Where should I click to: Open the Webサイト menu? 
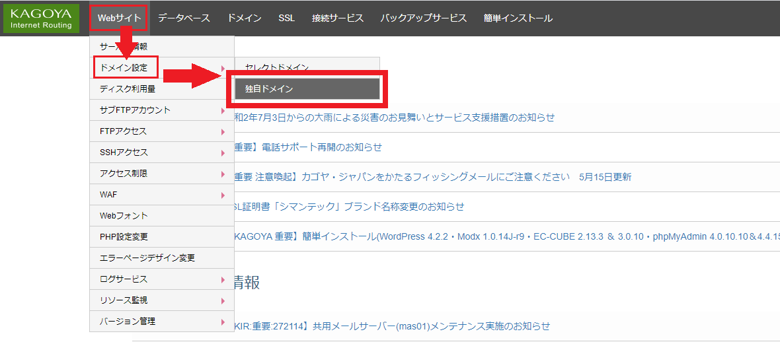point(119,18)
